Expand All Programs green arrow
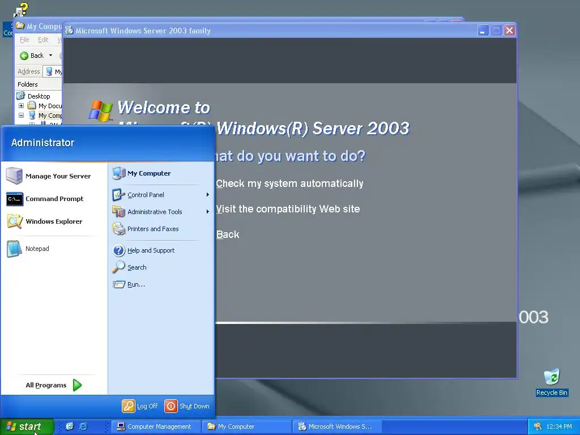The image size is (580, 435). [x=77, y=385]
